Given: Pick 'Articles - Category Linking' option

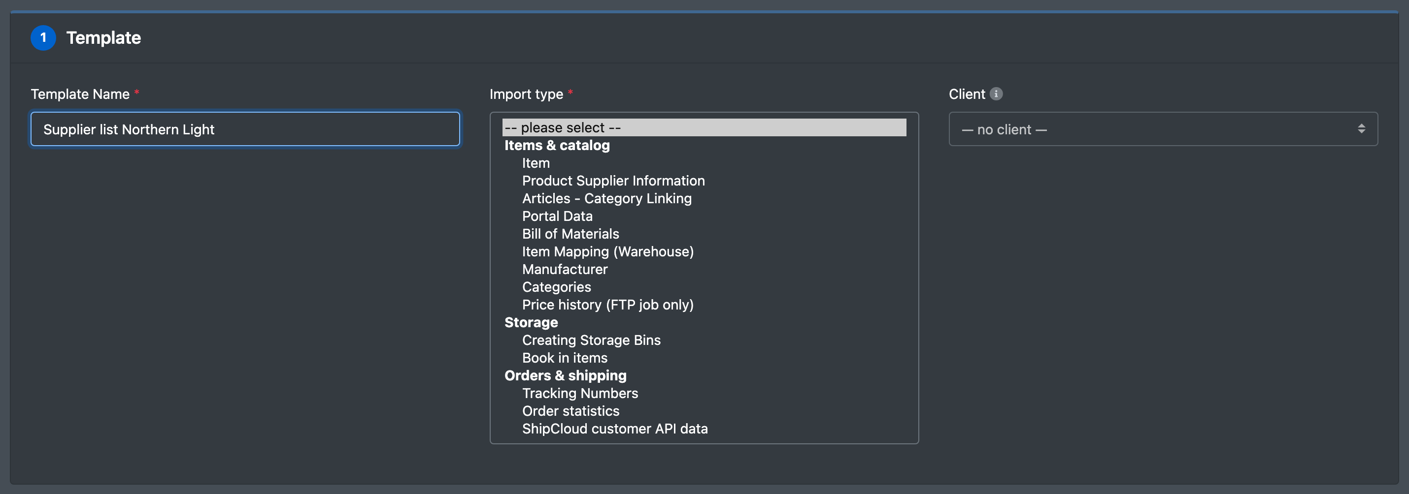Looking at the screenshot, I should 704,198.
